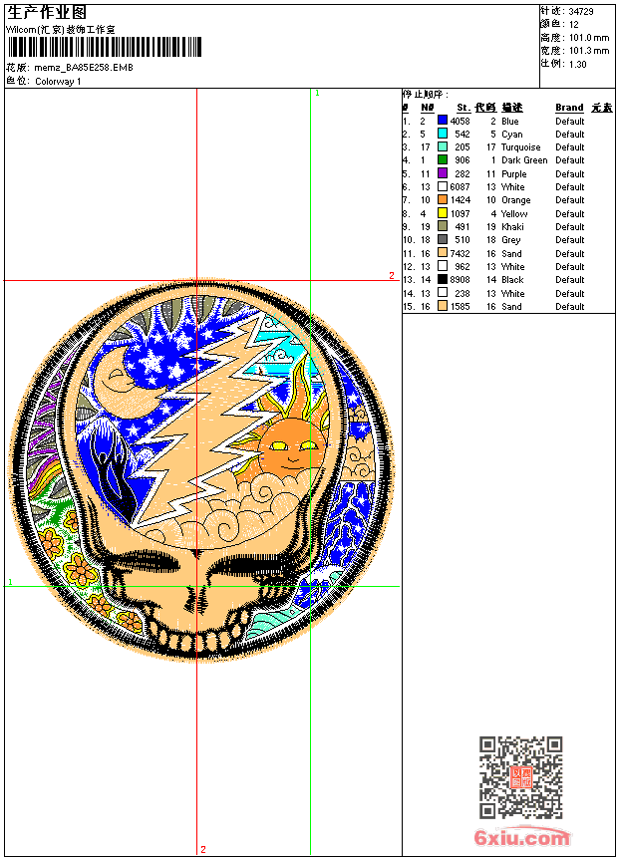Click the 'Purple' description text
Screen dimensions: 618x857
coord(514,173)
